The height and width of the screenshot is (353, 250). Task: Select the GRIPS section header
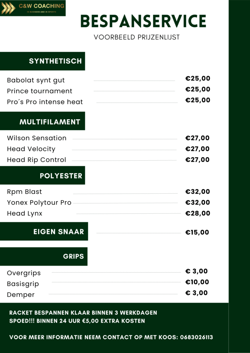click(73, 256)
